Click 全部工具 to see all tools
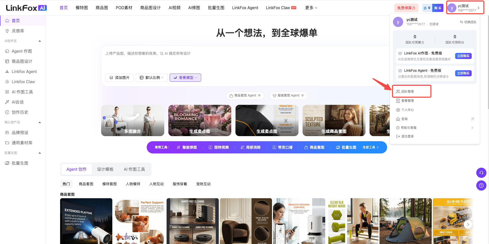 371,147
